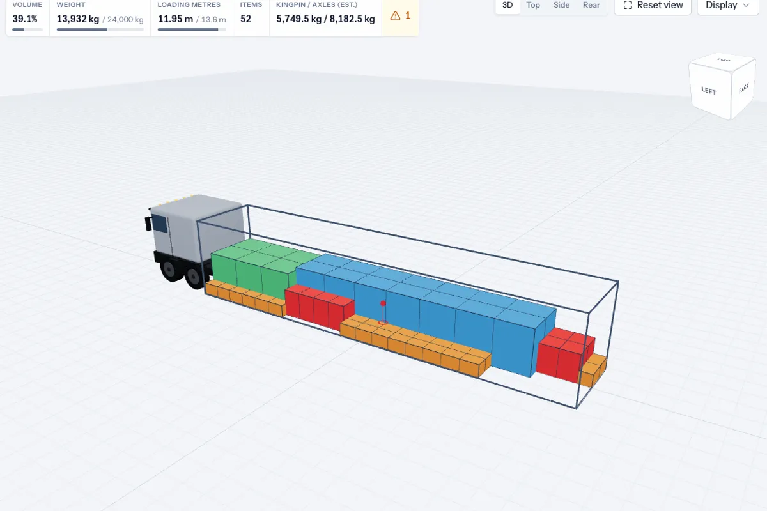Image resolution: width=767 pixels, height=511 pixels.
Task: Switch to the Side view tab
Action: pos(561,5)
